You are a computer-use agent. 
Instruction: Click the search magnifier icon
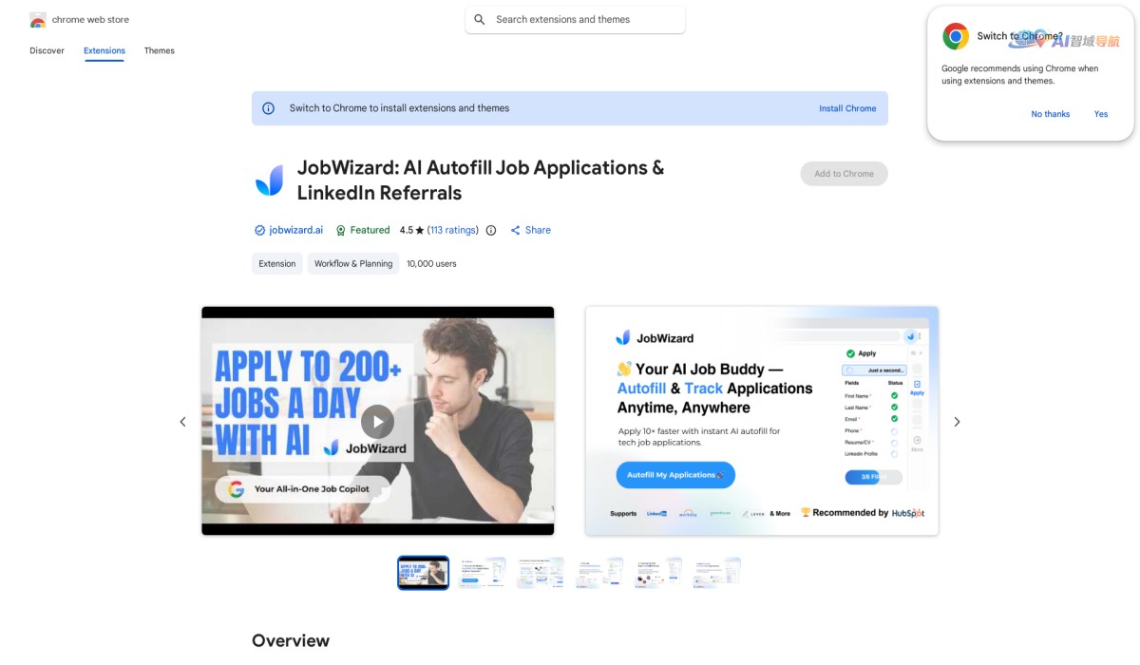pyautogui.click(x=480, y=19)
